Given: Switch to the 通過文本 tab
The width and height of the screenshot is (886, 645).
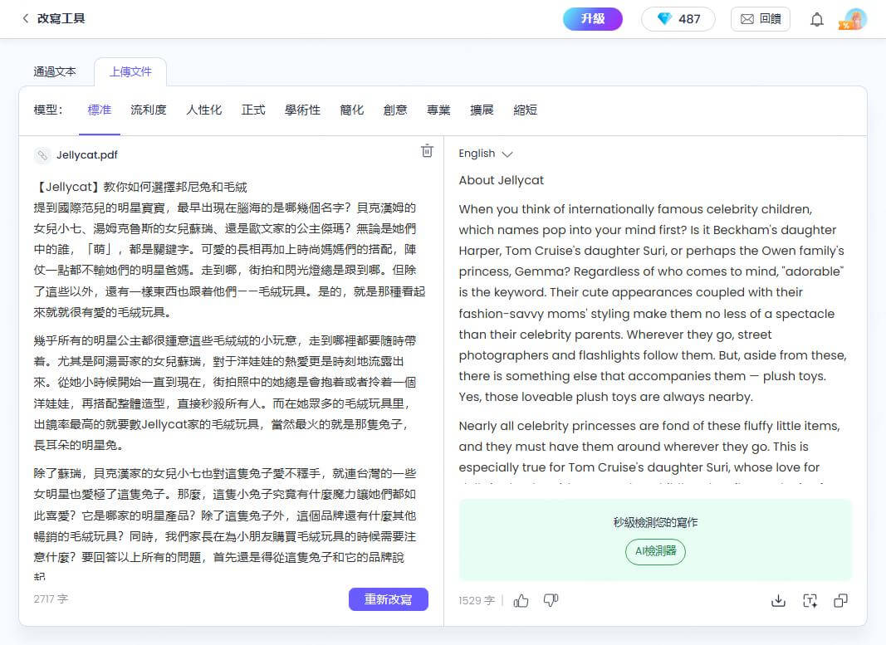Looking at the screenshot, I should (x=54, y=71).
